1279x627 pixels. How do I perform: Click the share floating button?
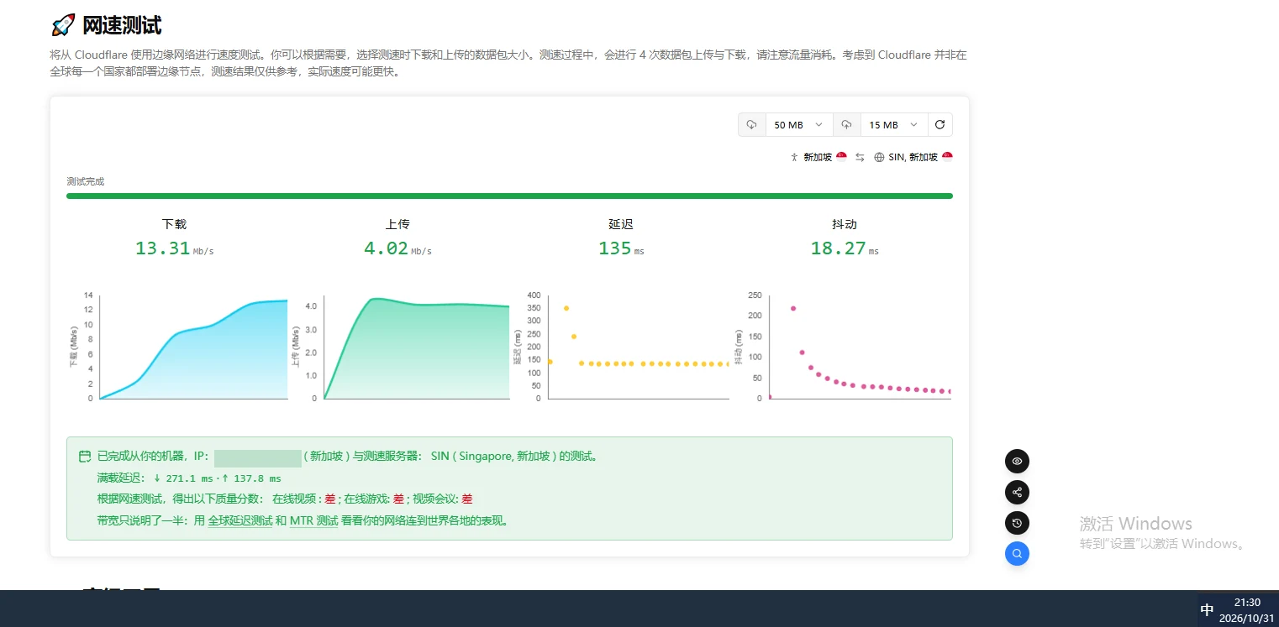pyautogui.click(x=1017, y=492)
